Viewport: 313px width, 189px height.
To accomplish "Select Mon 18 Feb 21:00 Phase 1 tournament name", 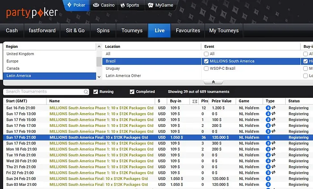I will click(102, 149).
